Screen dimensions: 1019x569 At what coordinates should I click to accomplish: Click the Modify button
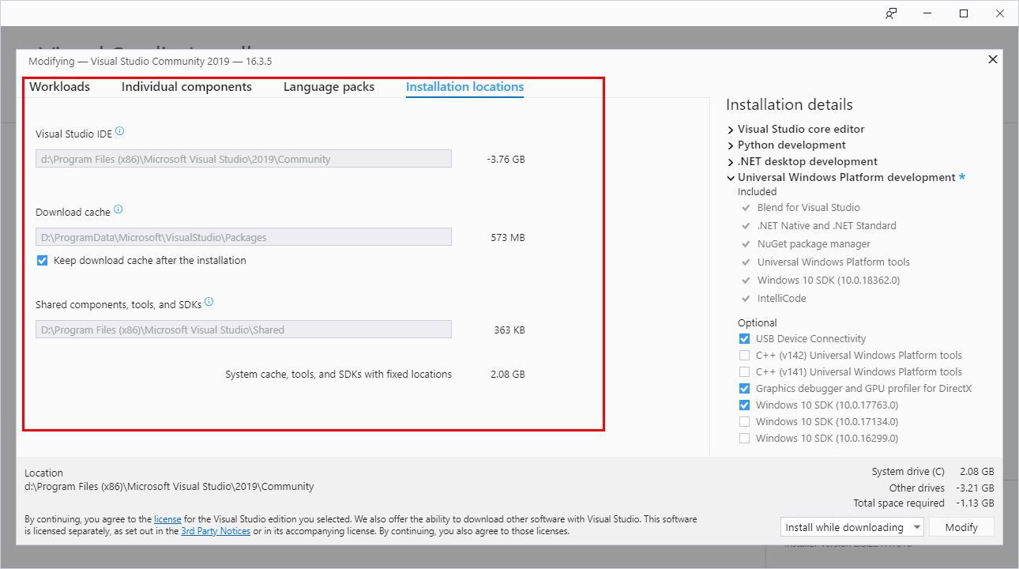pyautogui.click(x=961, y=527)
